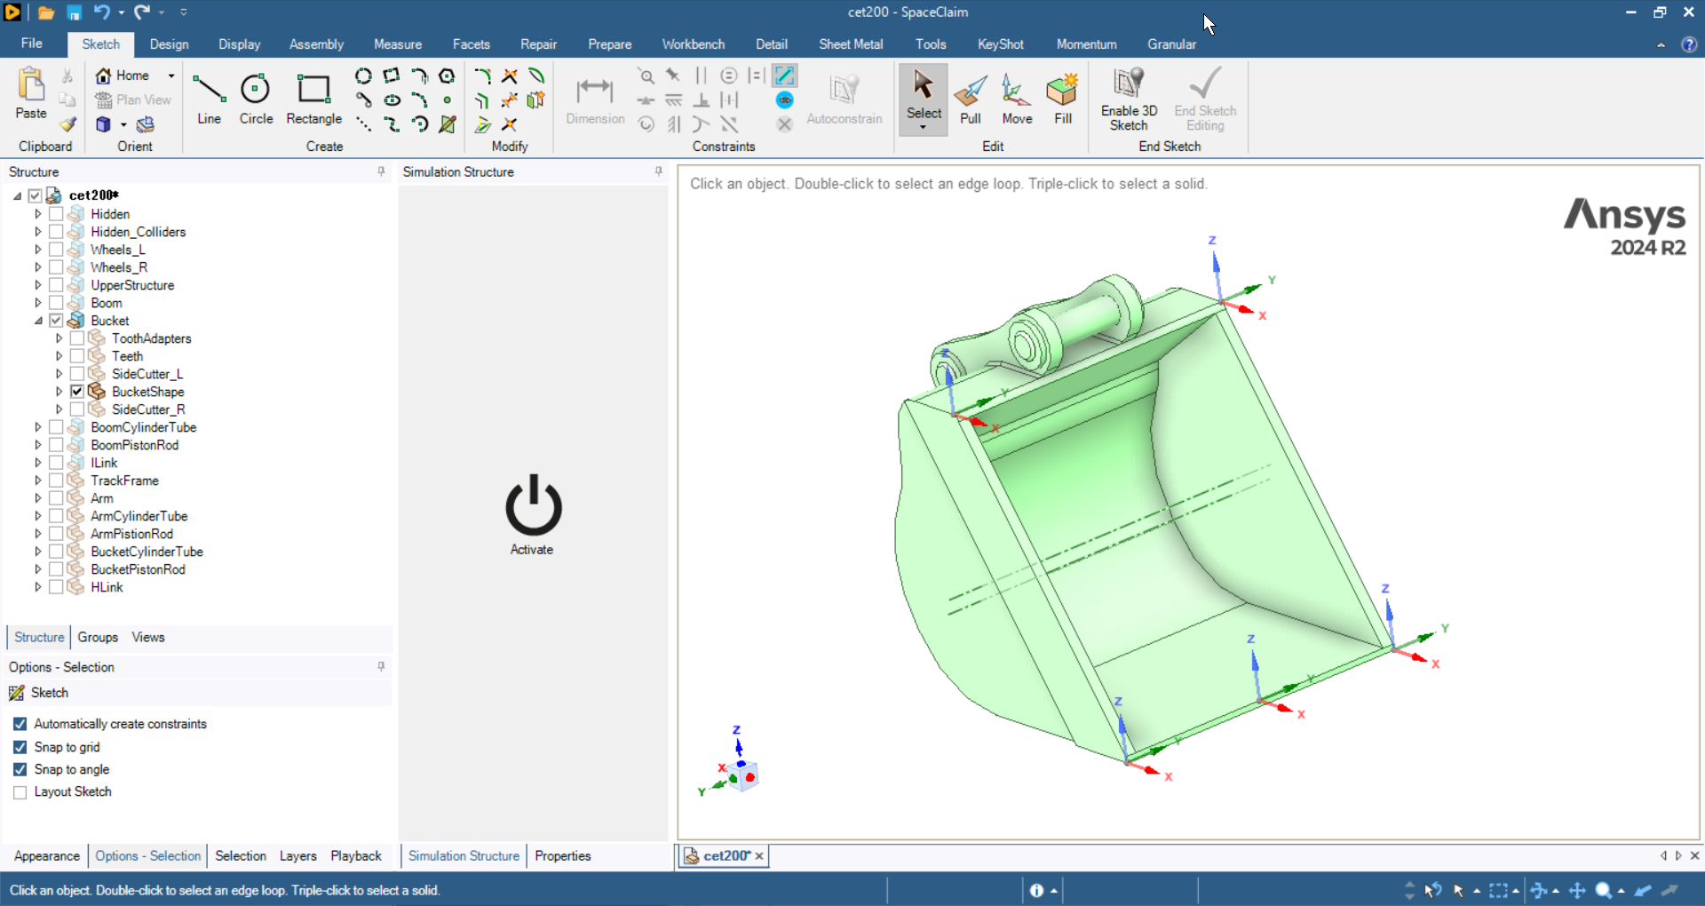Screen dimensions: 1705x906
Task: Disable Snap to grid checkbox
Action: [x=20, y=747]
